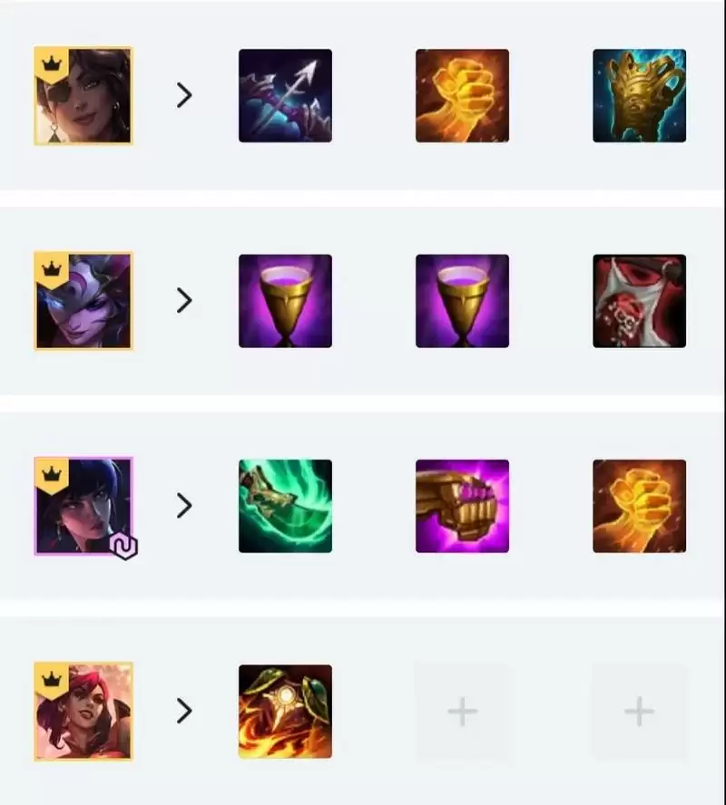The height and width of the screenshot is (805, 726).
Task: Add item to third empty slot
Action: (639, 712)
